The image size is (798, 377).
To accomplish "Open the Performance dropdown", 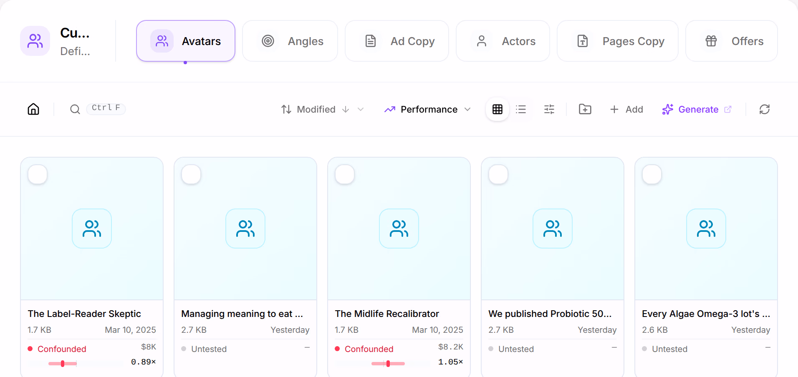I will [x=428, y=109].
